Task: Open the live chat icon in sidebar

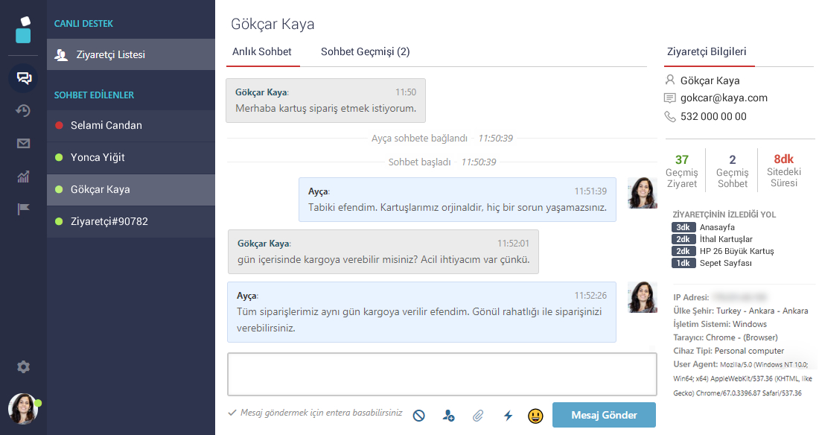Action: (x=23, y=78)
